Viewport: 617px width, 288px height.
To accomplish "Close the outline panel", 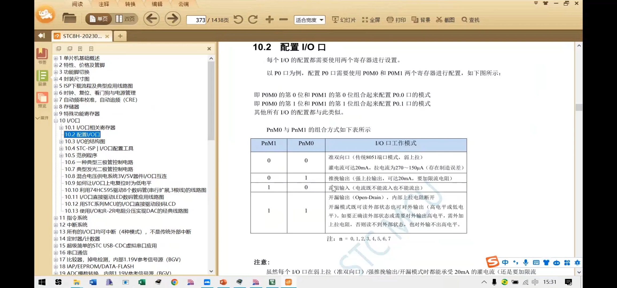I will tap(209, 49).
